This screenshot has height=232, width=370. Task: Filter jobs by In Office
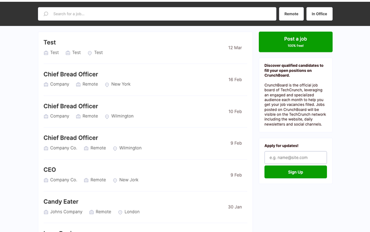click(319, 14)
